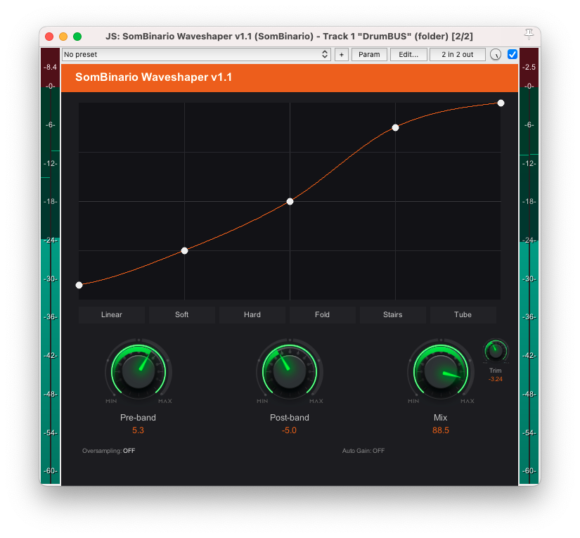Open the Param menu button
Screen dimensions: 580x538
coord(369,54)
